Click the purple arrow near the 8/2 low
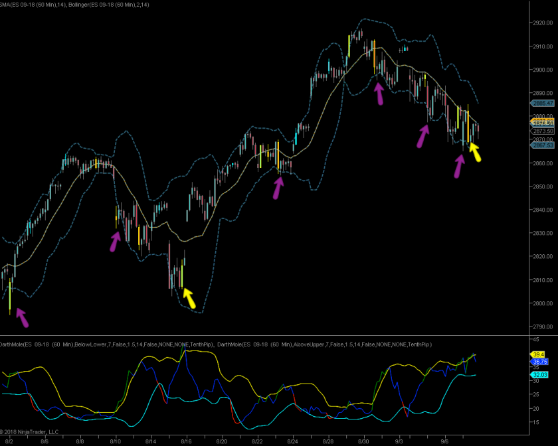 [x=22, y=318]
